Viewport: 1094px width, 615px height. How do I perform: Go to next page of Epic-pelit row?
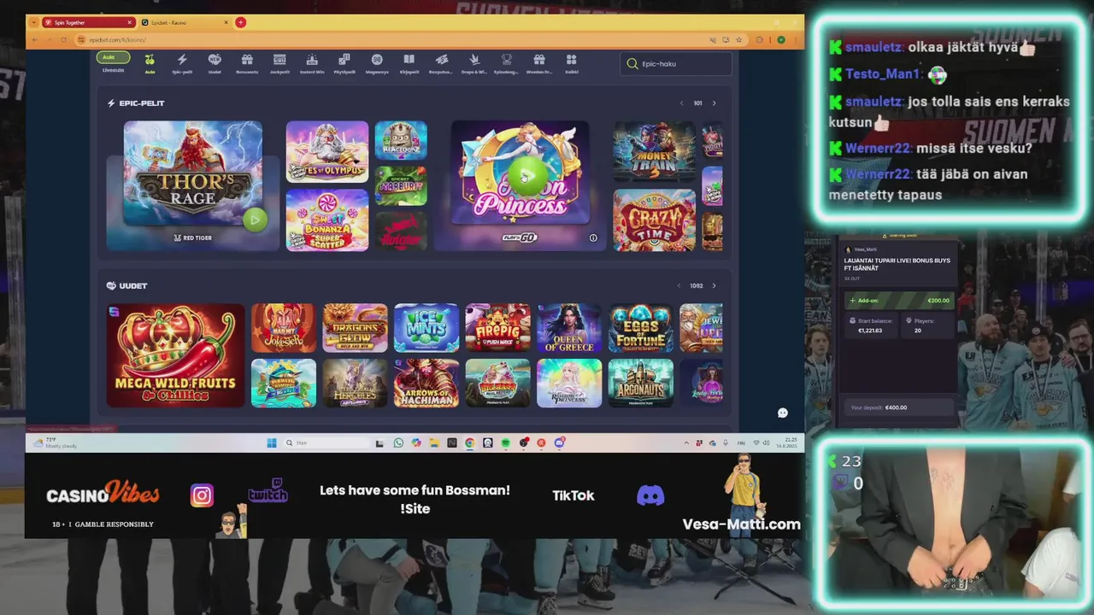click(715, 103)
